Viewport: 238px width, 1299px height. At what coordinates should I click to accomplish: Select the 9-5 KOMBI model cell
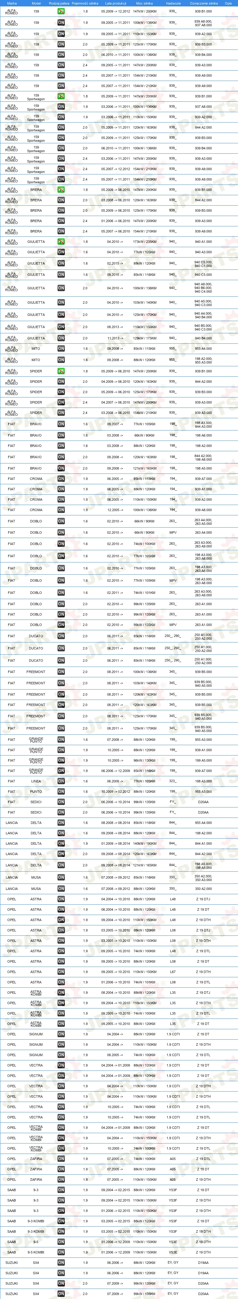coord(36,1252)
